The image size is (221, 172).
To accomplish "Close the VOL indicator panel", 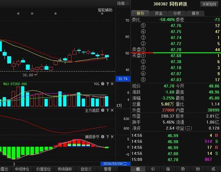I will 112,84.
